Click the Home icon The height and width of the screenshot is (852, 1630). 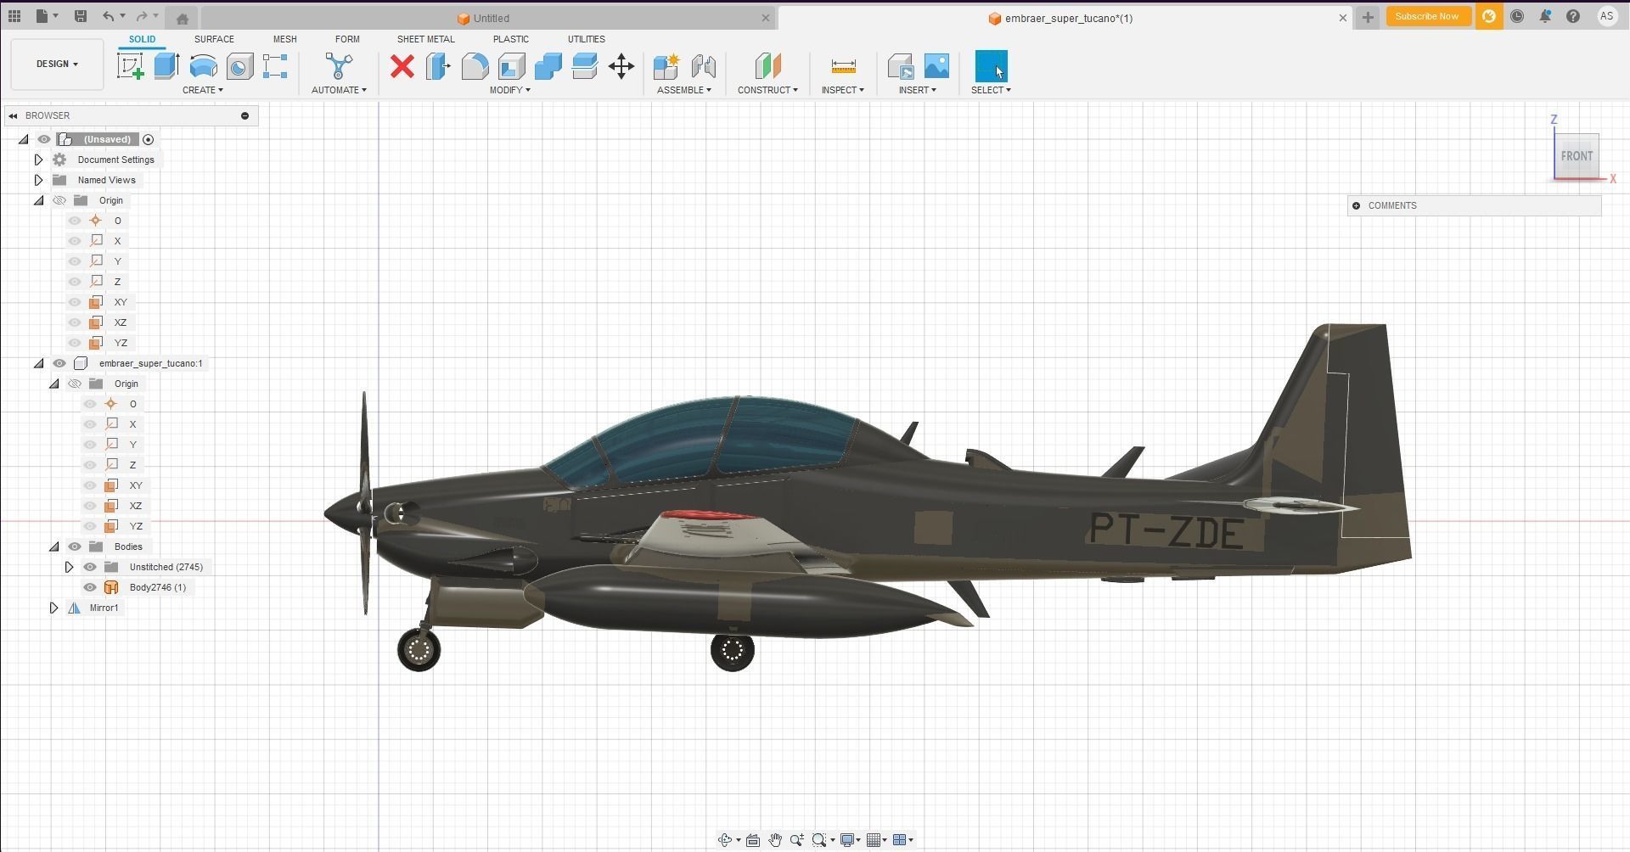(182, 18)
